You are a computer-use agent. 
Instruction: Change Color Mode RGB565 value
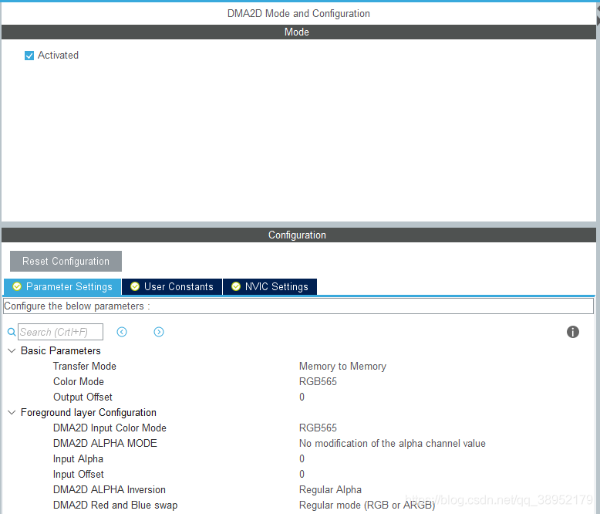click(318, 381)
